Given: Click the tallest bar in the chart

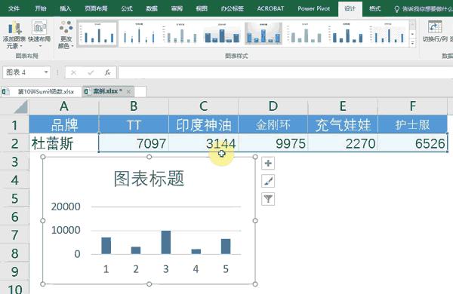Looking at the screenshot, I should click(166, 242).
